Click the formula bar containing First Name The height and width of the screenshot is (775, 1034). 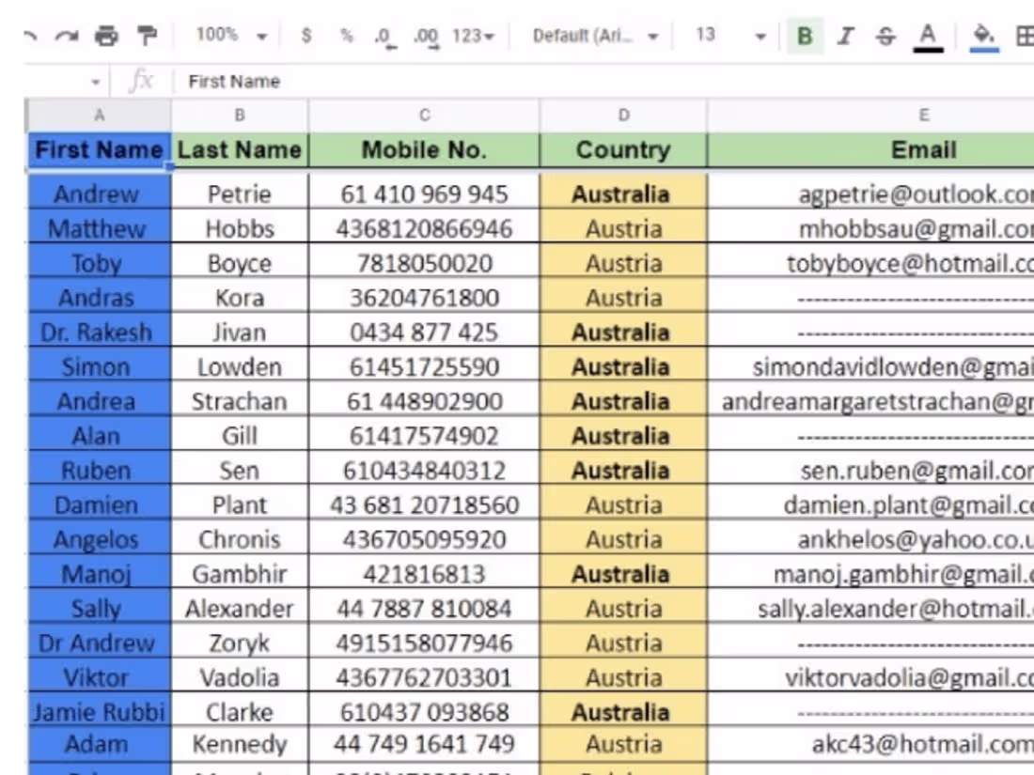click(603, 82)
